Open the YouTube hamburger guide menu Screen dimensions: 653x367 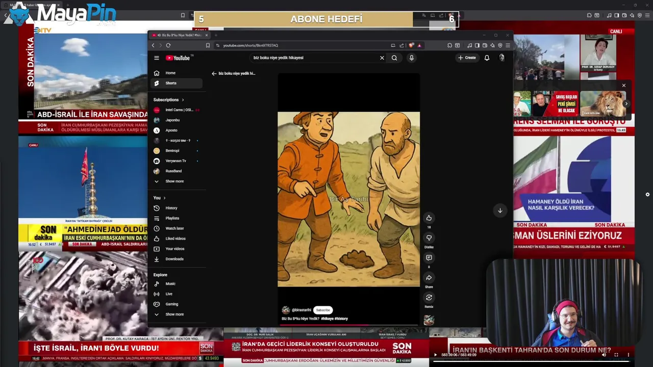(x=157, y=58)
